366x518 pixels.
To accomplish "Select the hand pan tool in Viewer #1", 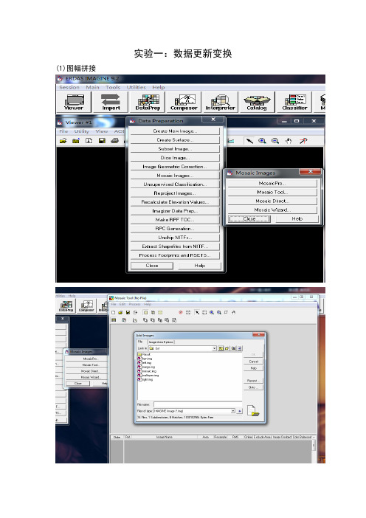I will tap(289, 141).
